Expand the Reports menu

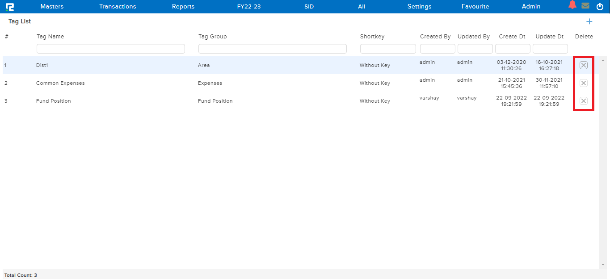point(183,7)
